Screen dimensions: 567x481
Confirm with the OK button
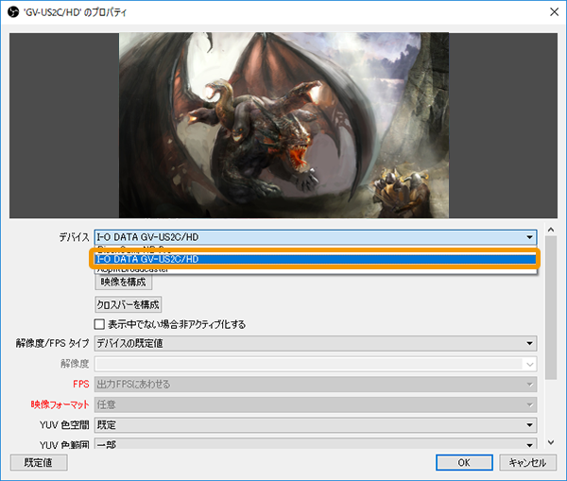tap(464, 462)
